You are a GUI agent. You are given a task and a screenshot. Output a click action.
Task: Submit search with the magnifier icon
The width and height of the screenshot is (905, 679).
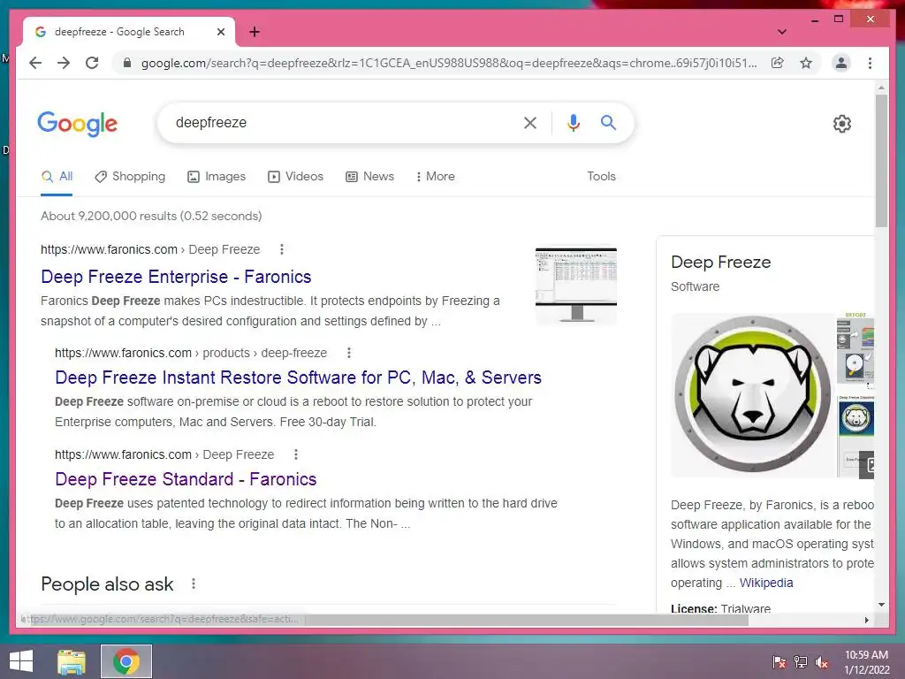click(608, 122)
